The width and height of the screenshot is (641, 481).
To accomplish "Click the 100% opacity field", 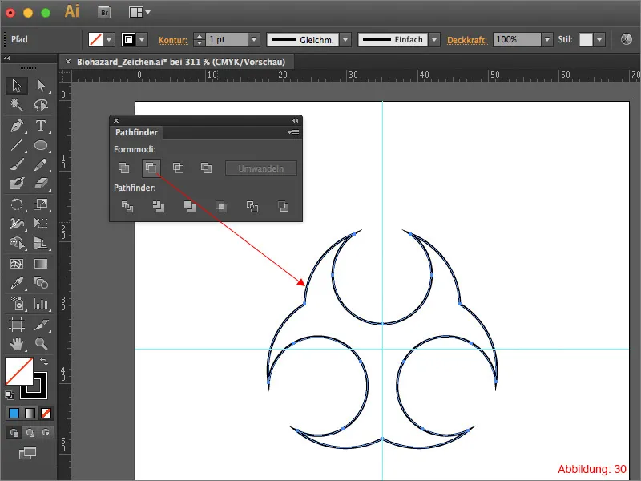I will (517, 39).
